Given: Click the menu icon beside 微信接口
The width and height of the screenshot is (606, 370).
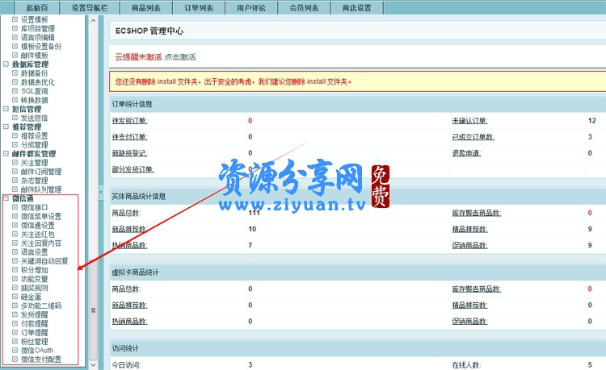Looking at the screenshot, I should click(x=15, y=207).
